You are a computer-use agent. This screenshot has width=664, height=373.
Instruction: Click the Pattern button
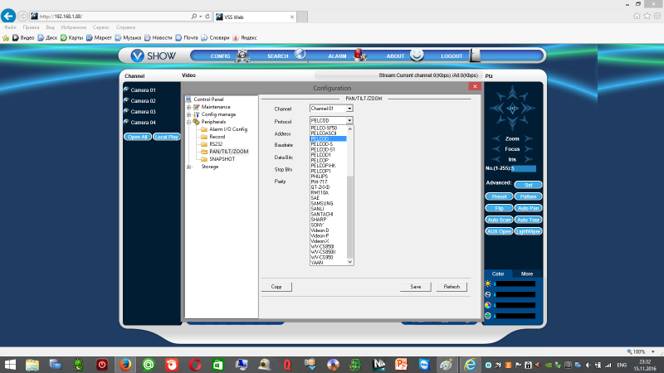pyautogui.click(x=528, y=196)
